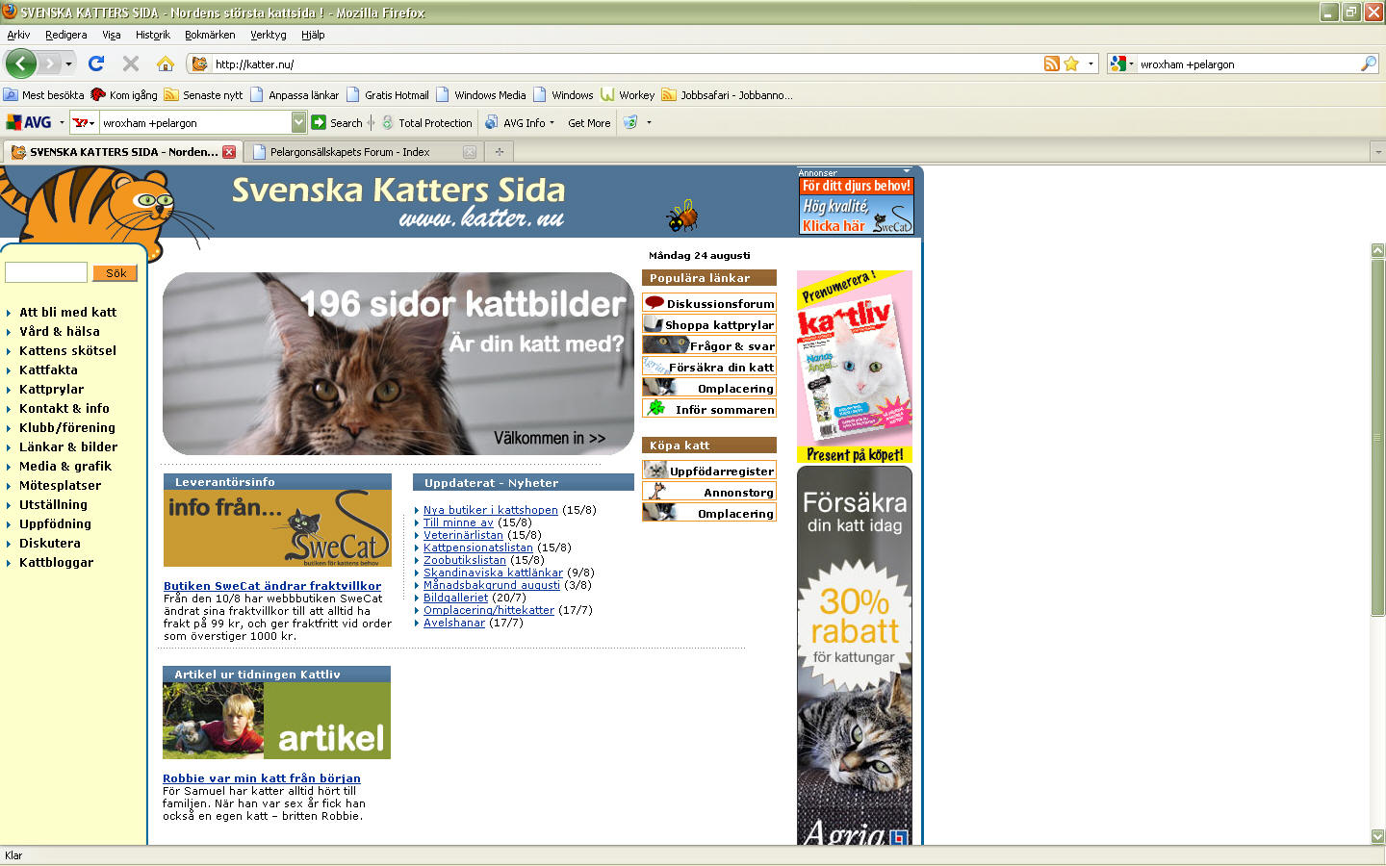Click the Kattliv magazine subscription ad
1386x866 pixels.
point(855,367)
